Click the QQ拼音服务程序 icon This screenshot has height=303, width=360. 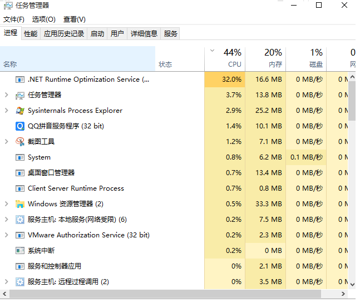(20, 126)
